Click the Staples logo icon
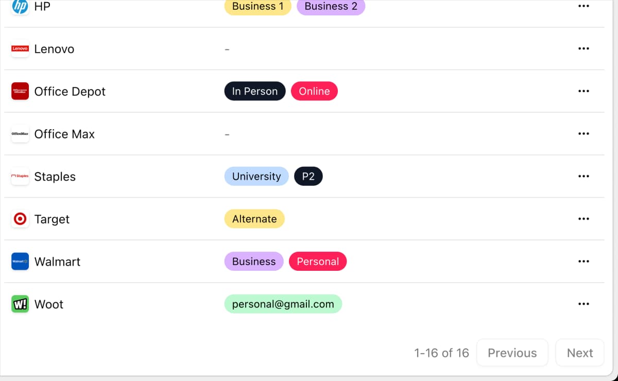 pyautogui.click(x=20, y=177)
